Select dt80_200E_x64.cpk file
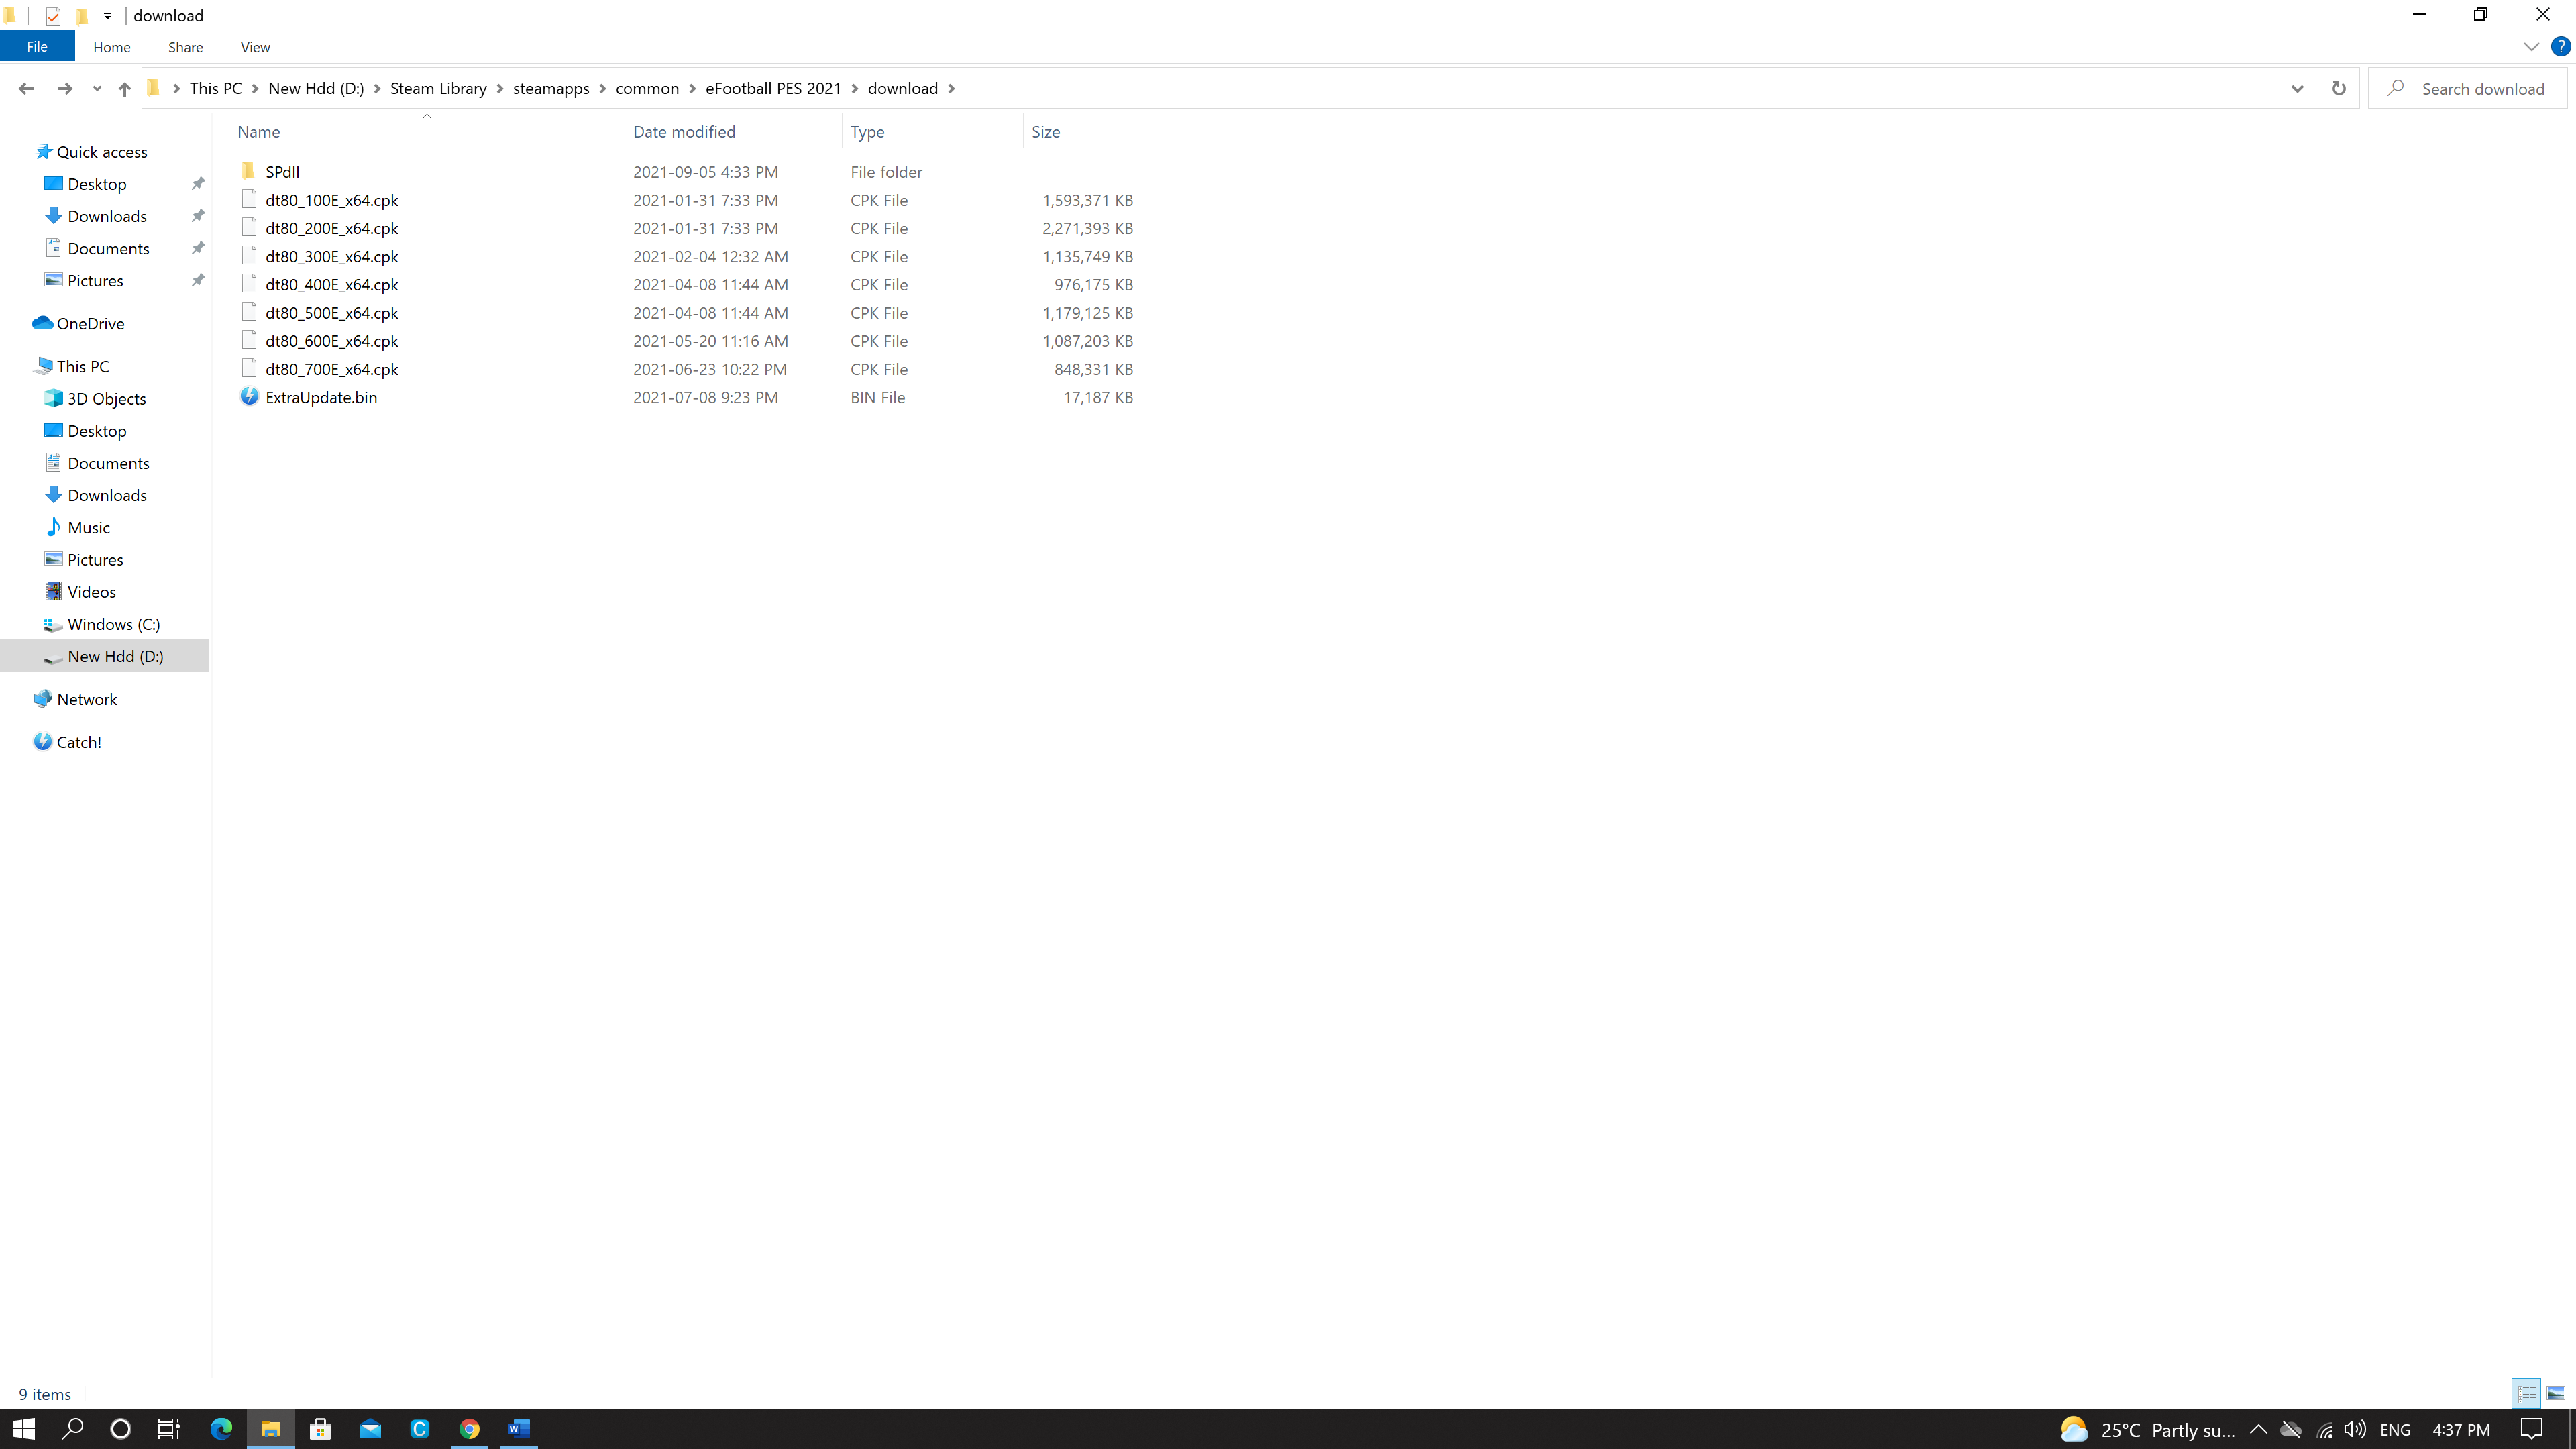The image size is (2576, 1449). 331,228
